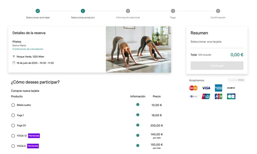Open Condiciones de cancelación link
Viewport: 257px width, 154px height.
pos(28,49)
